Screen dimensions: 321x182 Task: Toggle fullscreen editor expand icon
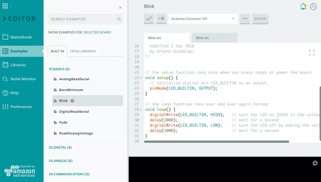pyautogui.click(x=312, y=53)
